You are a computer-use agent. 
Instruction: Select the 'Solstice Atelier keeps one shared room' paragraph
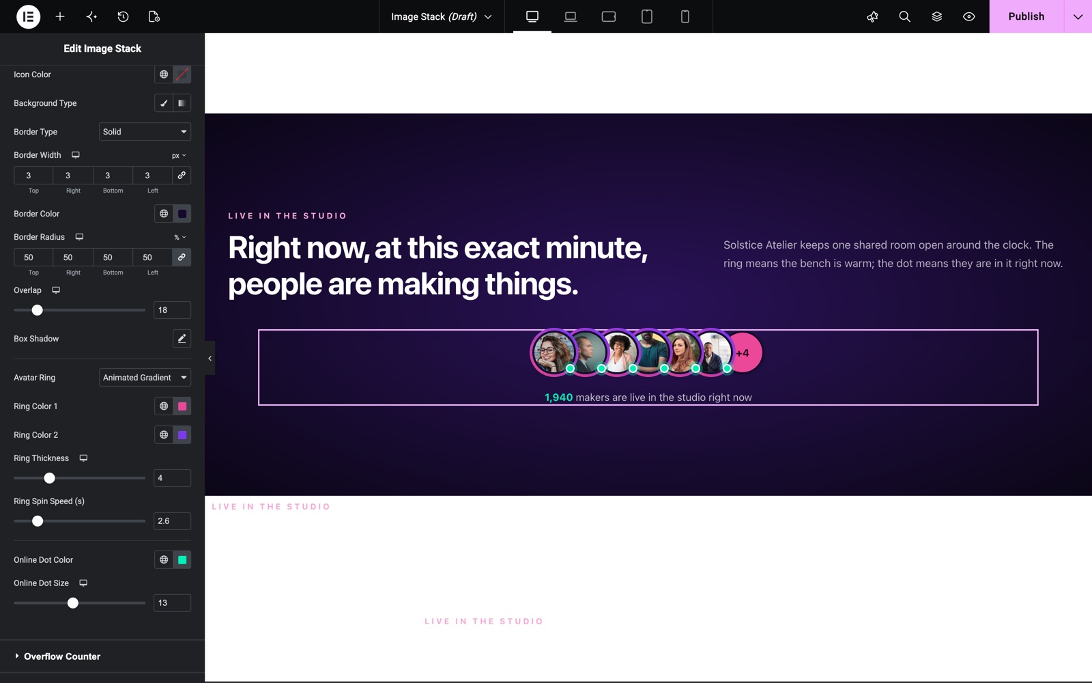tap(893, 254)
